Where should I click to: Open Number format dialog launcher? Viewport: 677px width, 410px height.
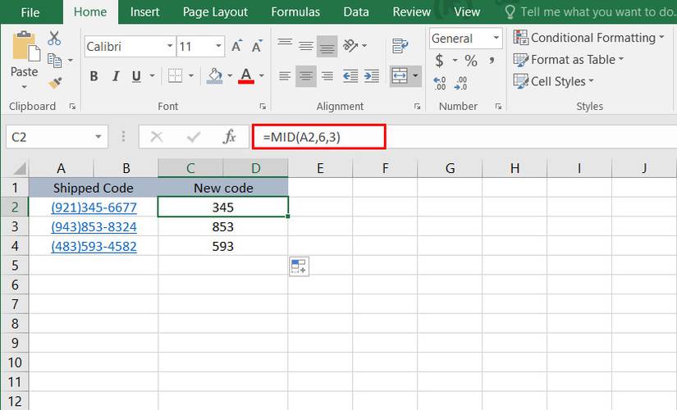pos(498,106)
